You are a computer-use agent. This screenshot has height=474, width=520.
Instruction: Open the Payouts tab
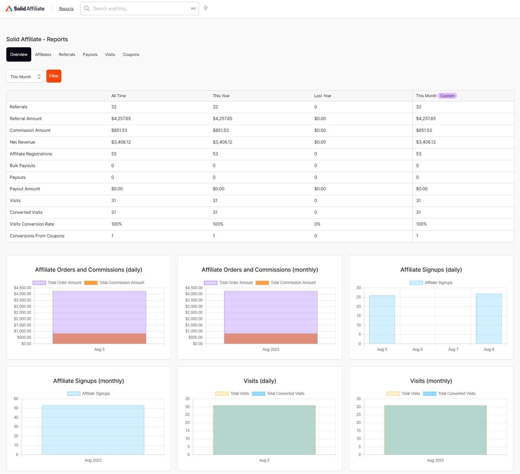[x=90, y=55]
